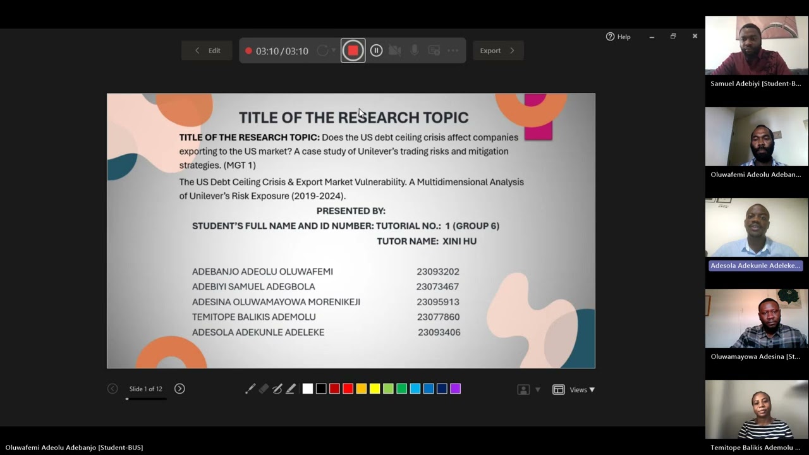Pick the black ink color
This screenshot has width=809, height=455.
coord(321,389)
